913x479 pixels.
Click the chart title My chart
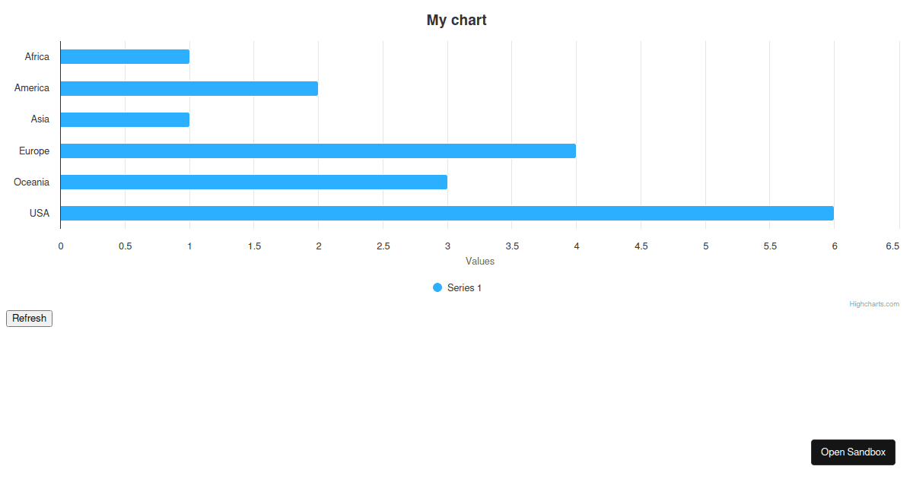click(x=456, y=20)
